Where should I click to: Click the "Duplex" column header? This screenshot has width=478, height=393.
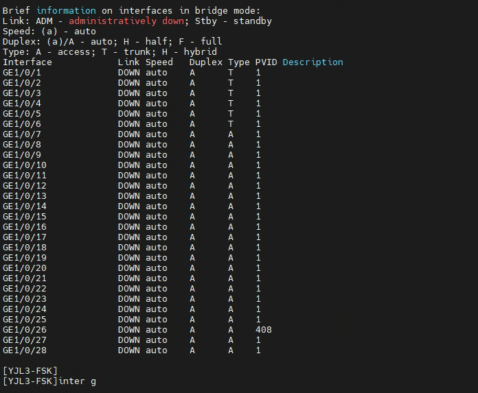click(x=206, y=62)
